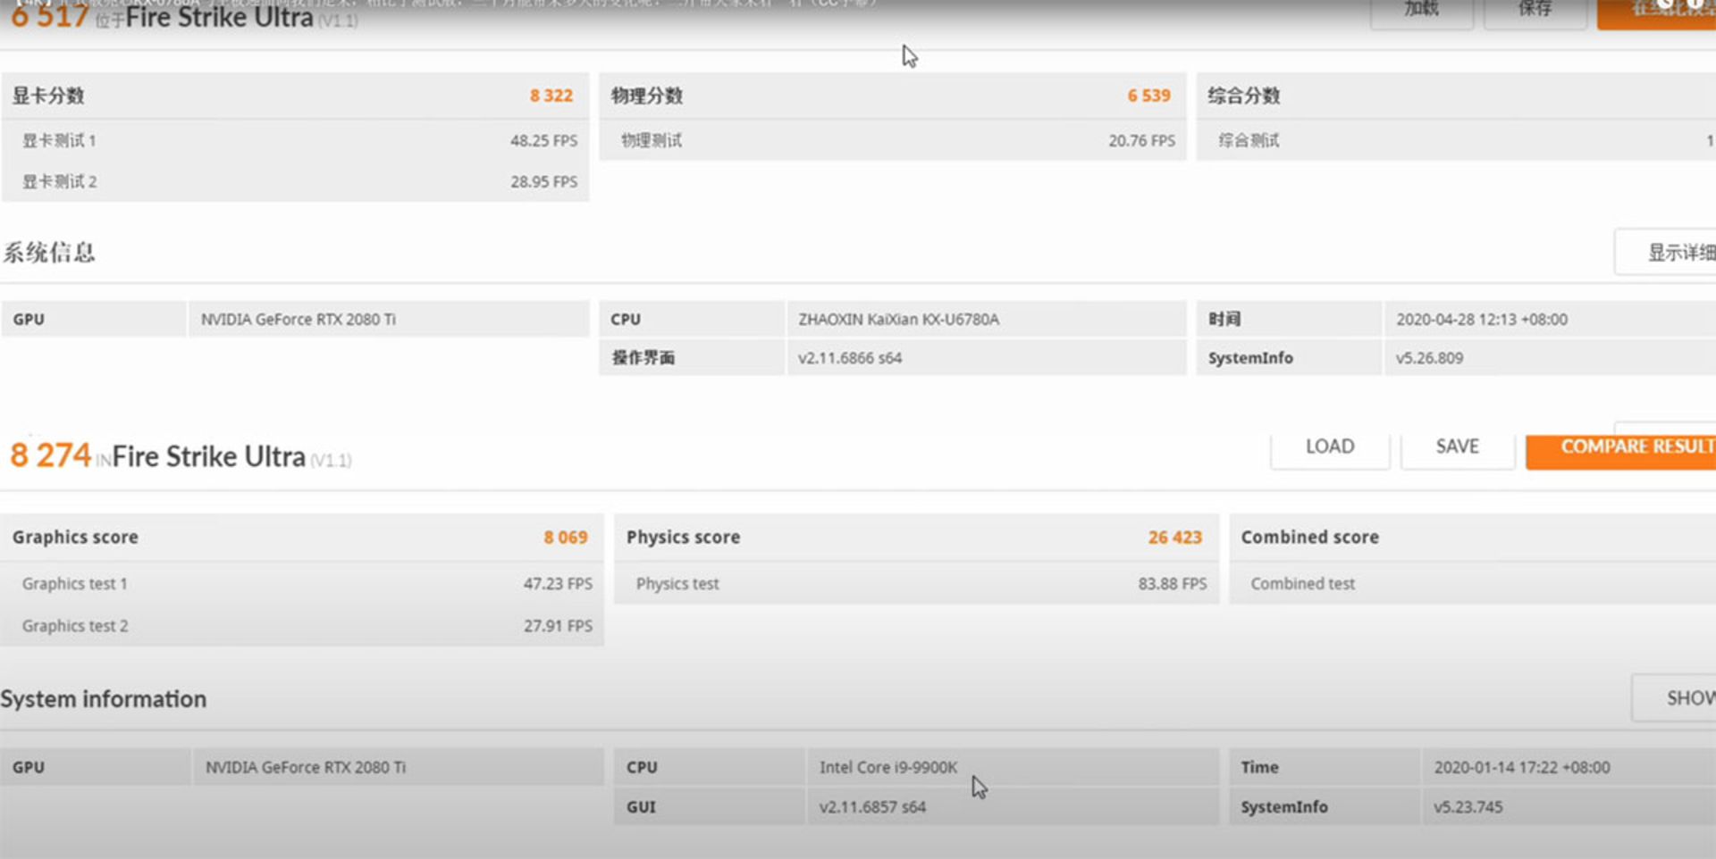This screenshot has width=1716, height=859.
Task: Select GUI version v2.11.6857 s64
Action: point(872,807)
